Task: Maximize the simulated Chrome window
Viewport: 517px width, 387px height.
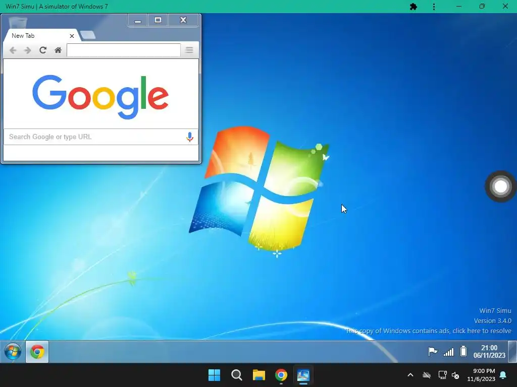Action: pos(158,20)
